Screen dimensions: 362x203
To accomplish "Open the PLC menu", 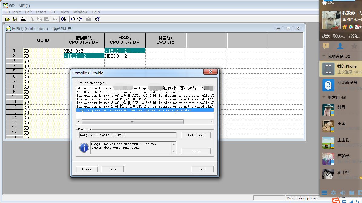I will pos(53,12).
